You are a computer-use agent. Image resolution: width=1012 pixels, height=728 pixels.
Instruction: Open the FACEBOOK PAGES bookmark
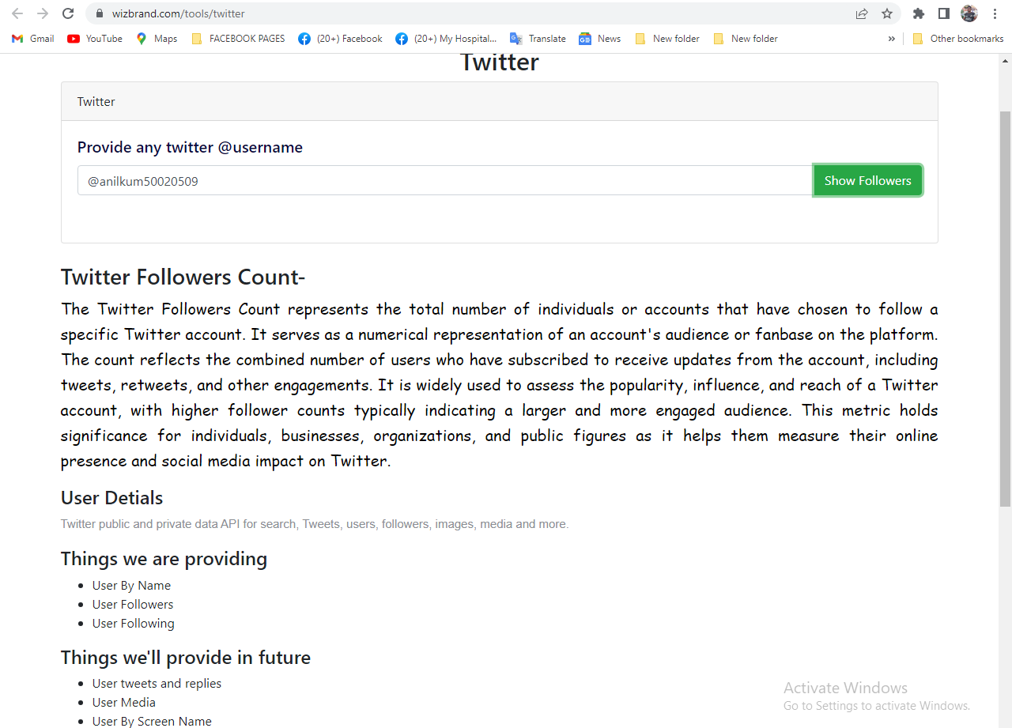[x=238, y=38]
